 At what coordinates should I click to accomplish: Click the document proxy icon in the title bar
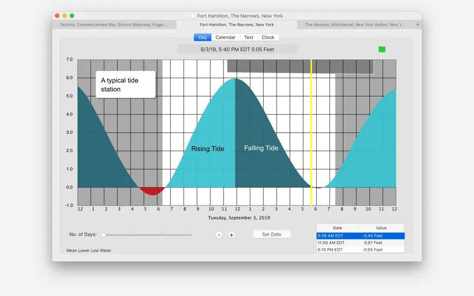tap(193, 16)
